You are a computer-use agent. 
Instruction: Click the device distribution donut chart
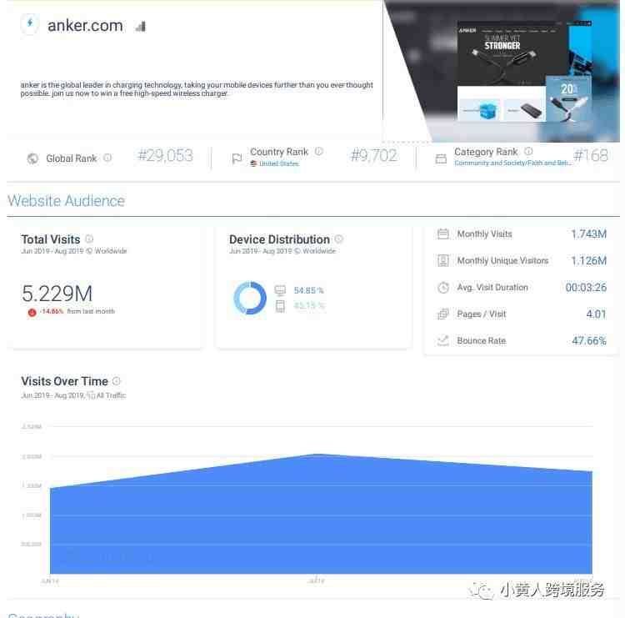point(250,298)
